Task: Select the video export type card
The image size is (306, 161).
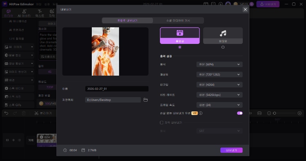Action: [x=180, y=36]
